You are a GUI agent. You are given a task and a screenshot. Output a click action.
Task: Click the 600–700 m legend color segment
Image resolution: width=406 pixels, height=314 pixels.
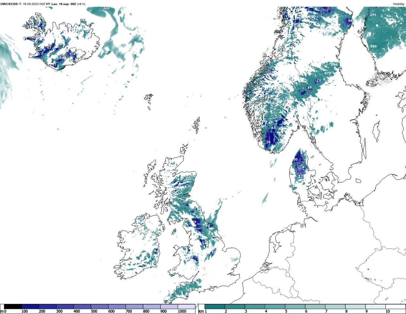(117, 306)
